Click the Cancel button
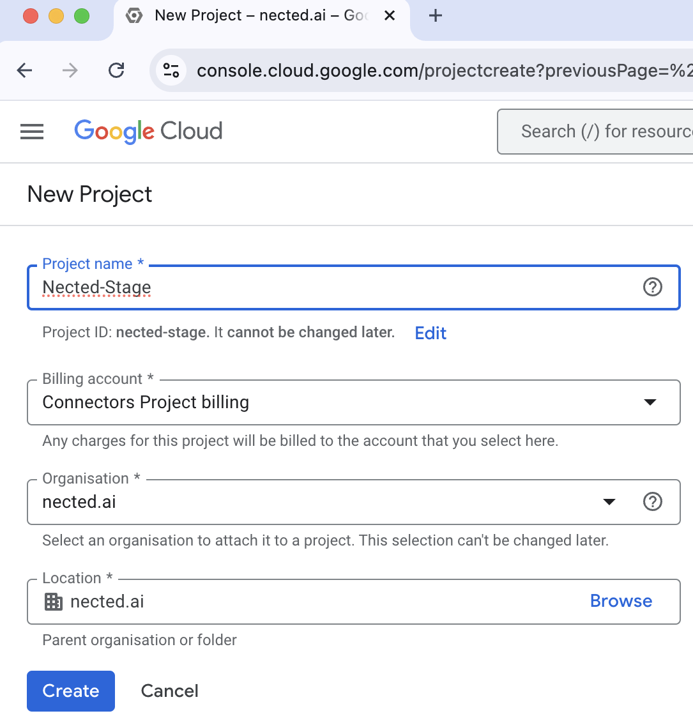693x725 pixels. 170,691
